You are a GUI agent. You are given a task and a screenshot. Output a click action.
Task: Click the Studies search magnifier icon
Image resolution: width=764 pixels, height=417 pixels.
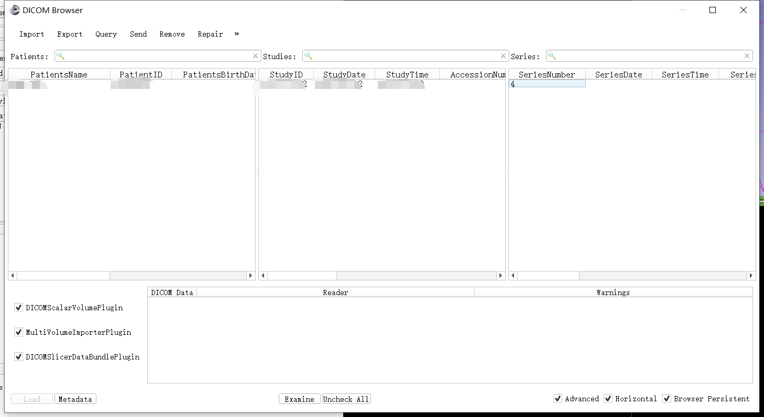309,56
